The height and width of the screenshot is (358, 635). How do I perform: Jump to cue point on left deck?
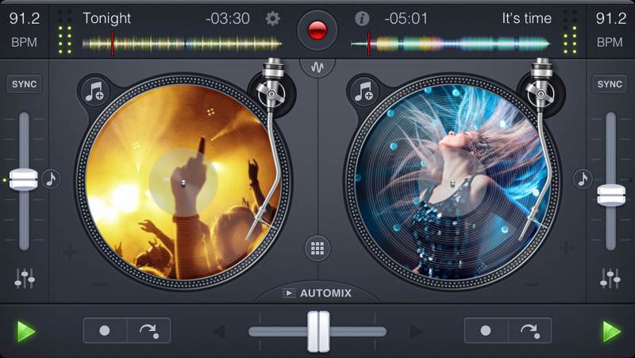[149, 331]
